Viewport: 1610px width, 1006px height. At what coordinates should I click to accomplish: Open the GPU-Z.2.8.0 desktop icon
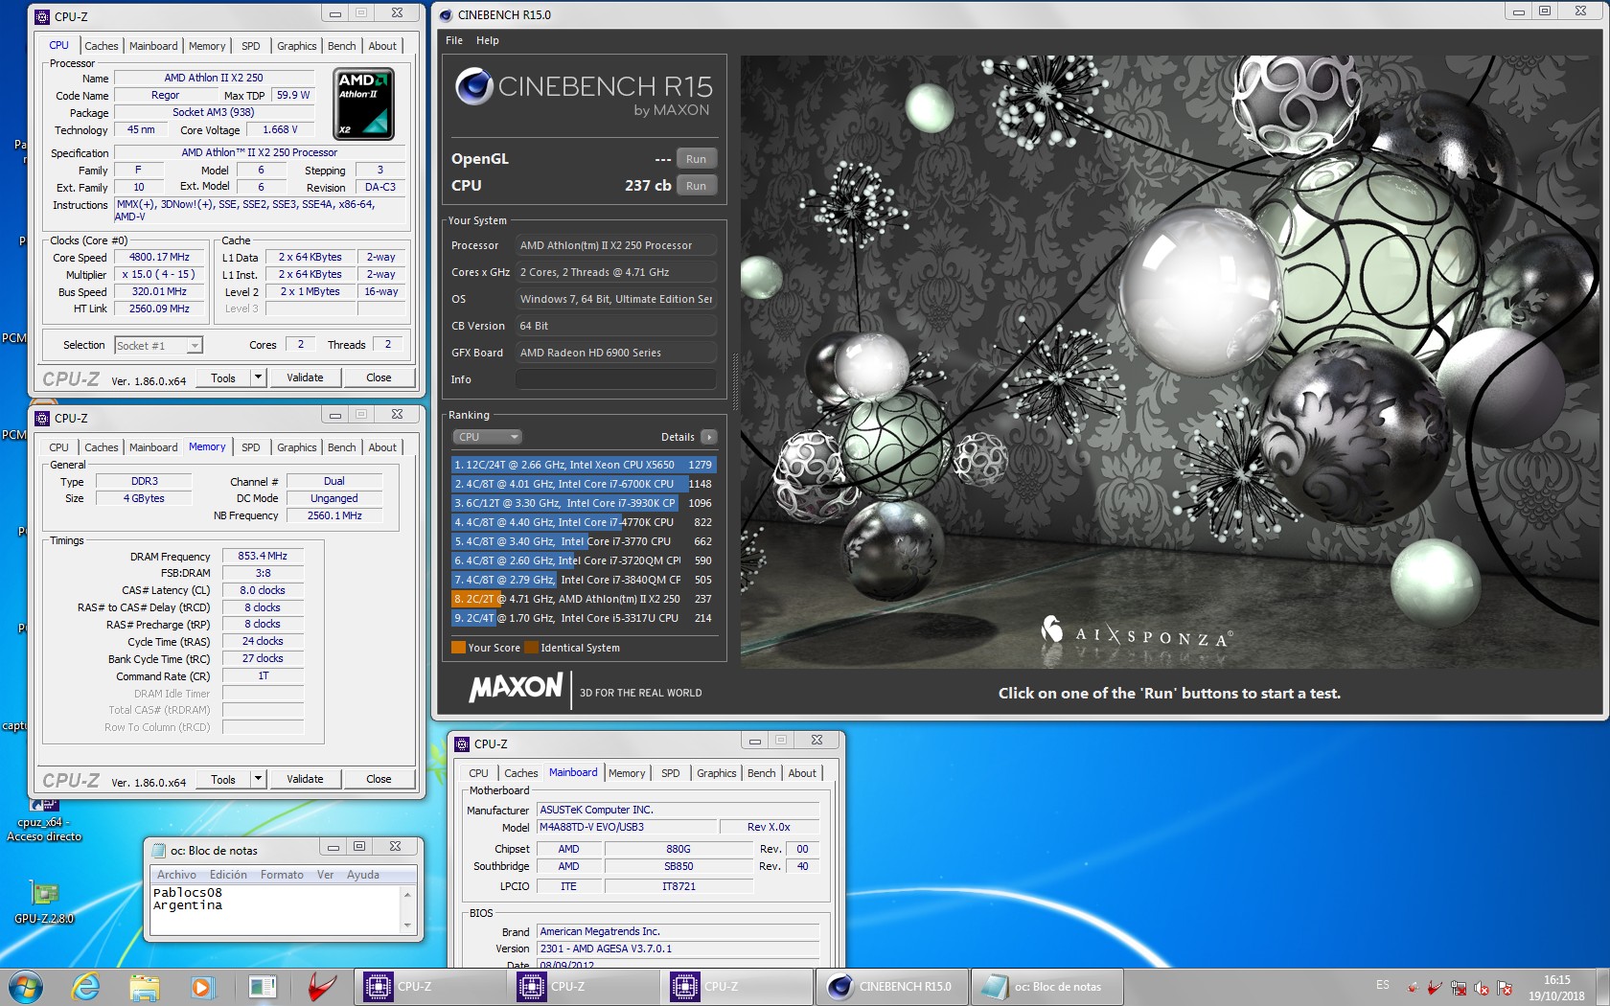click(x=44, y=902)
